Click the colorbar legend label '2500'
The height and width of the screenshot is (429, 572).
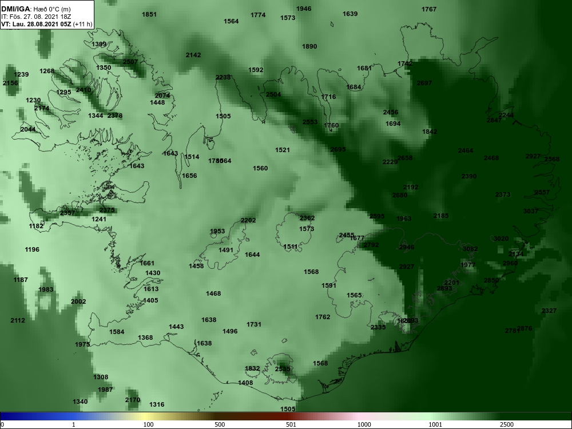(506, 424)
